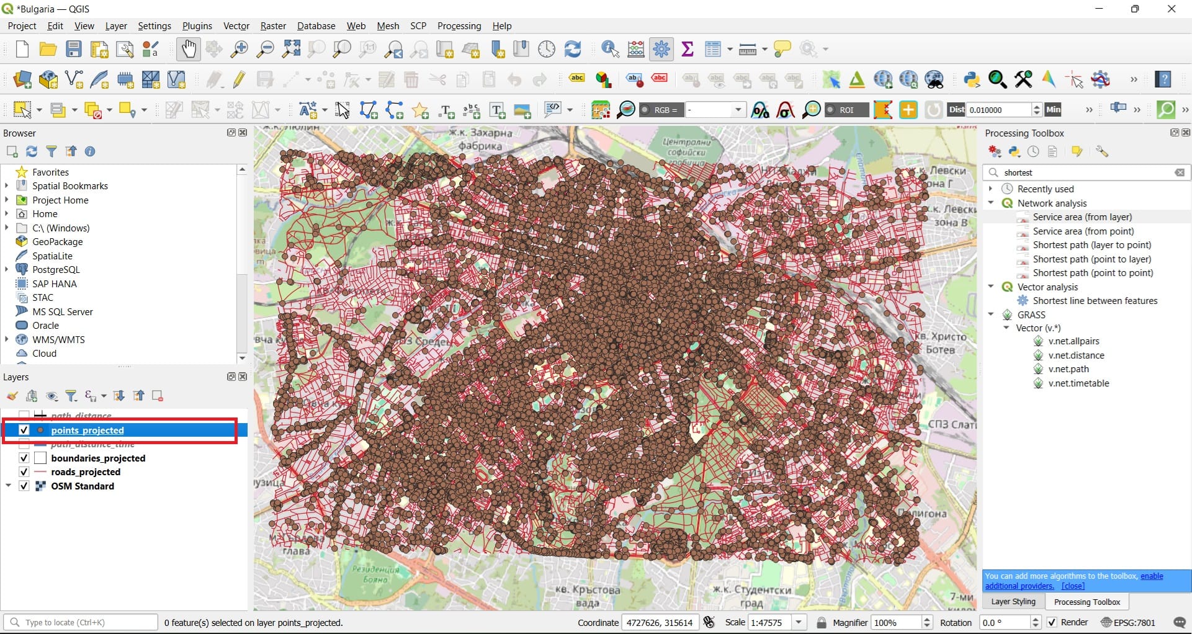Refresh the Browser panel
The width and height of the screenshot is (1192, 634).
32,151
